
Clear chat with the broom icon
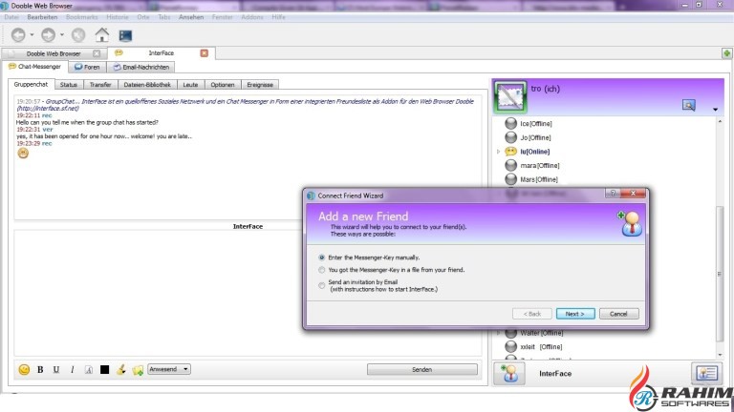[121, 369]
